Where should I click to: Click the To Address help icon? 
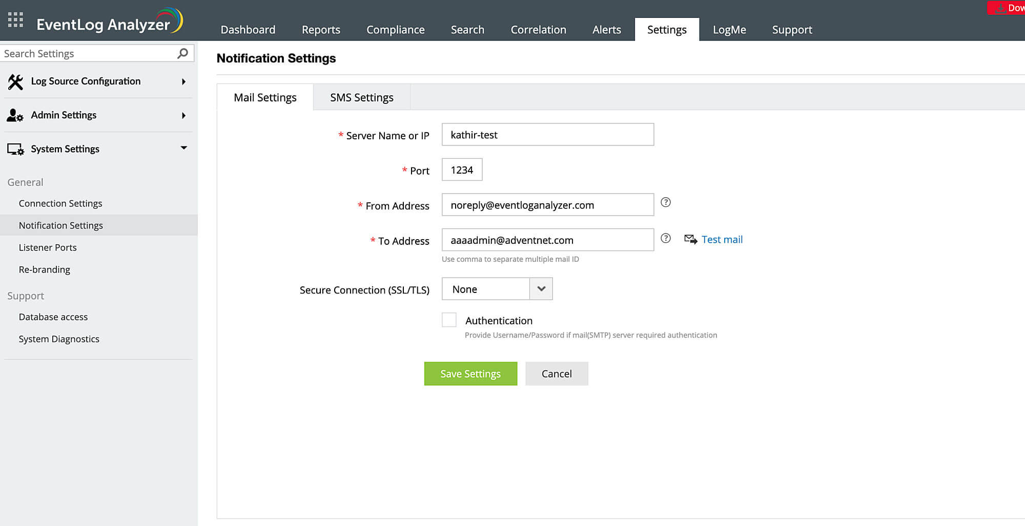pos(666,238)
